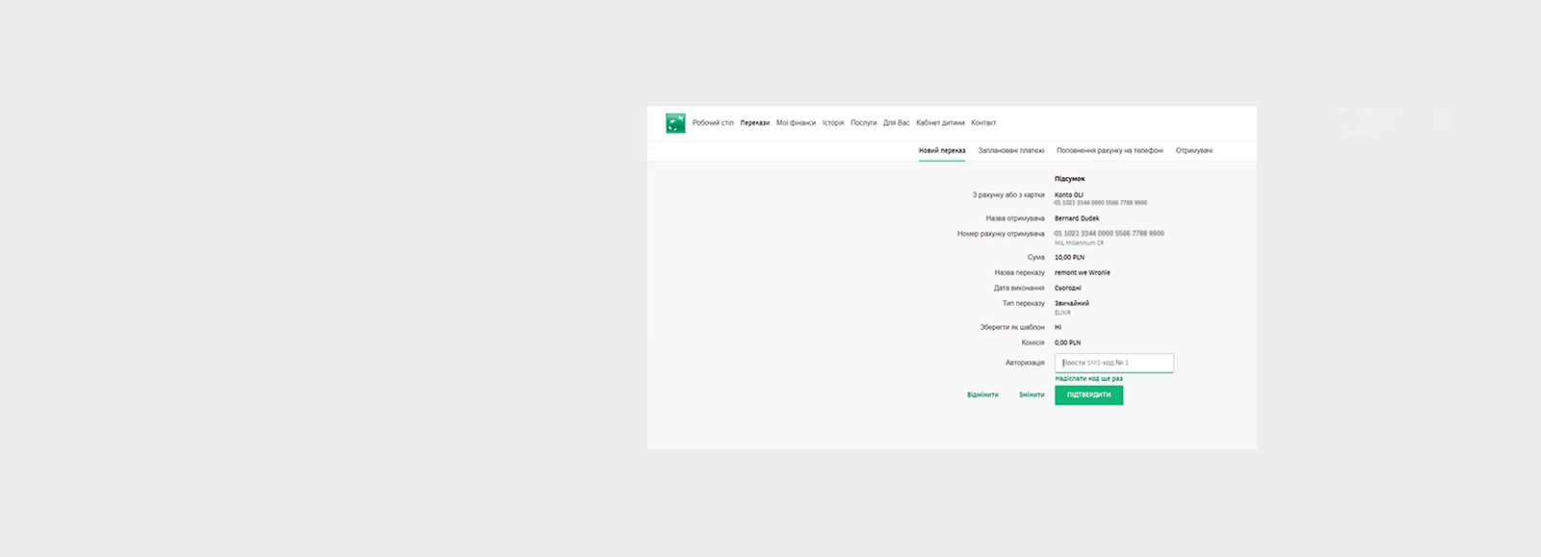This screenshot has width=1541, height=557.
Task: Switch to the Новий переказ tab
Action: (x=942, y=151)
